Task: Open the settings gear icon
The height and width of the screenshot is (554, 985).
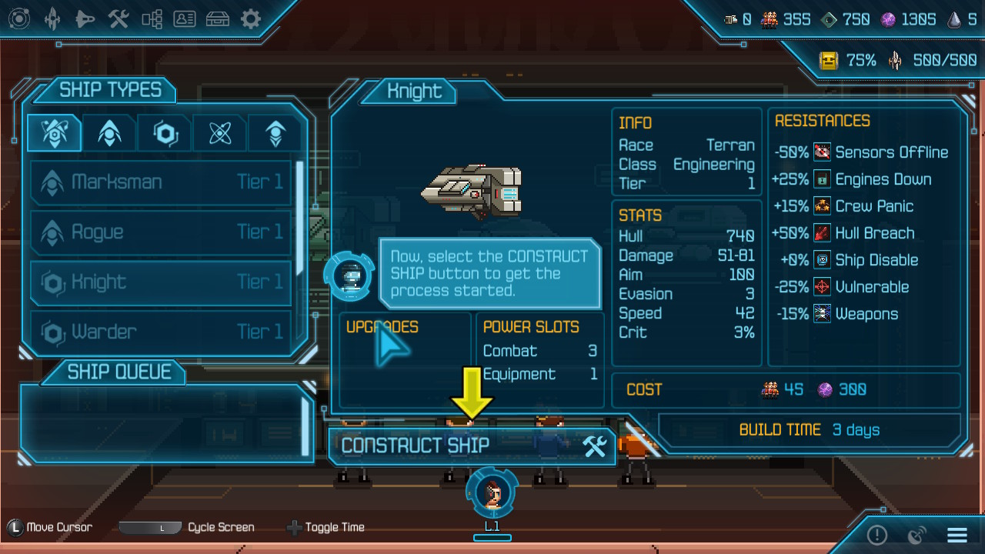Action: point(251,18)
